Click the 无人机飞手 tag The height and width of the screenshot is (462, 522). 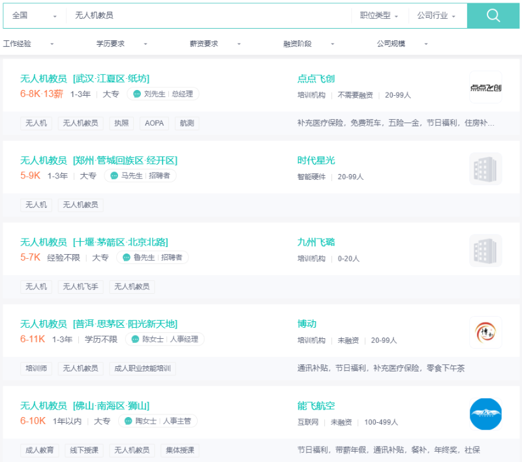pos(80,287)
